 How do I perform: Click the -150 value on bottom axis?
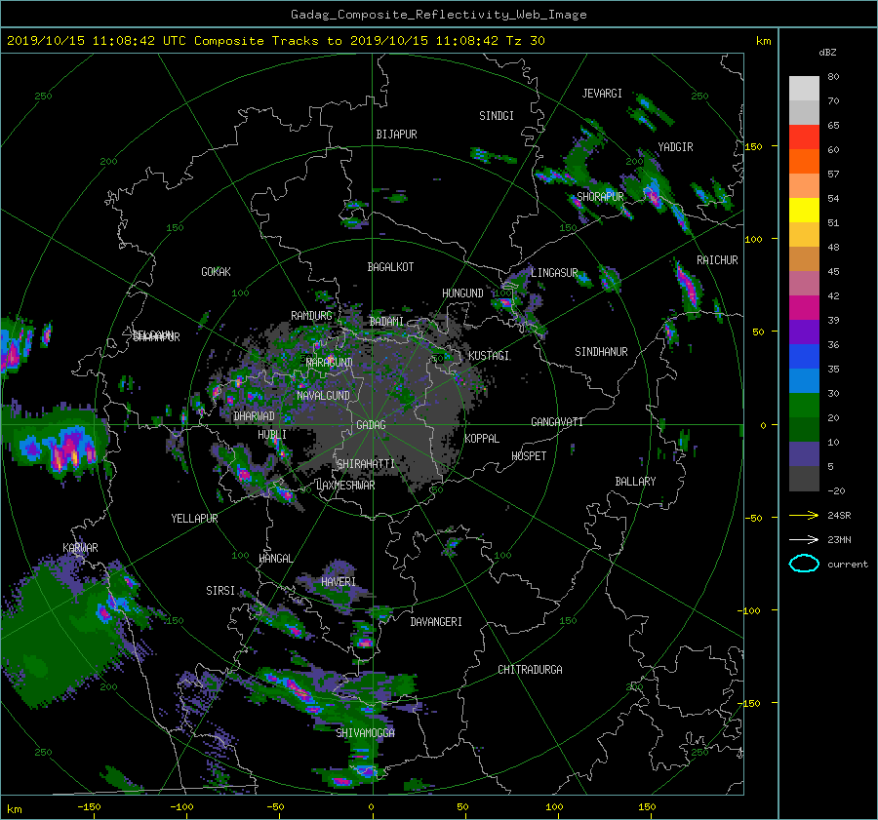(89, 807)
